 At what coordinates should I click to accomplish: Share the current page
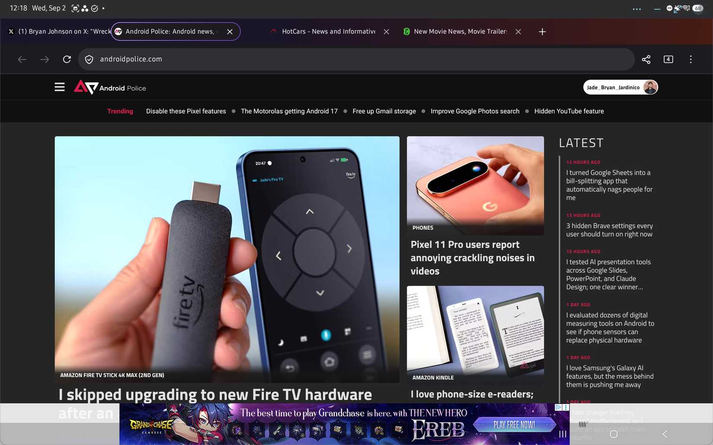tap(646, 59)
